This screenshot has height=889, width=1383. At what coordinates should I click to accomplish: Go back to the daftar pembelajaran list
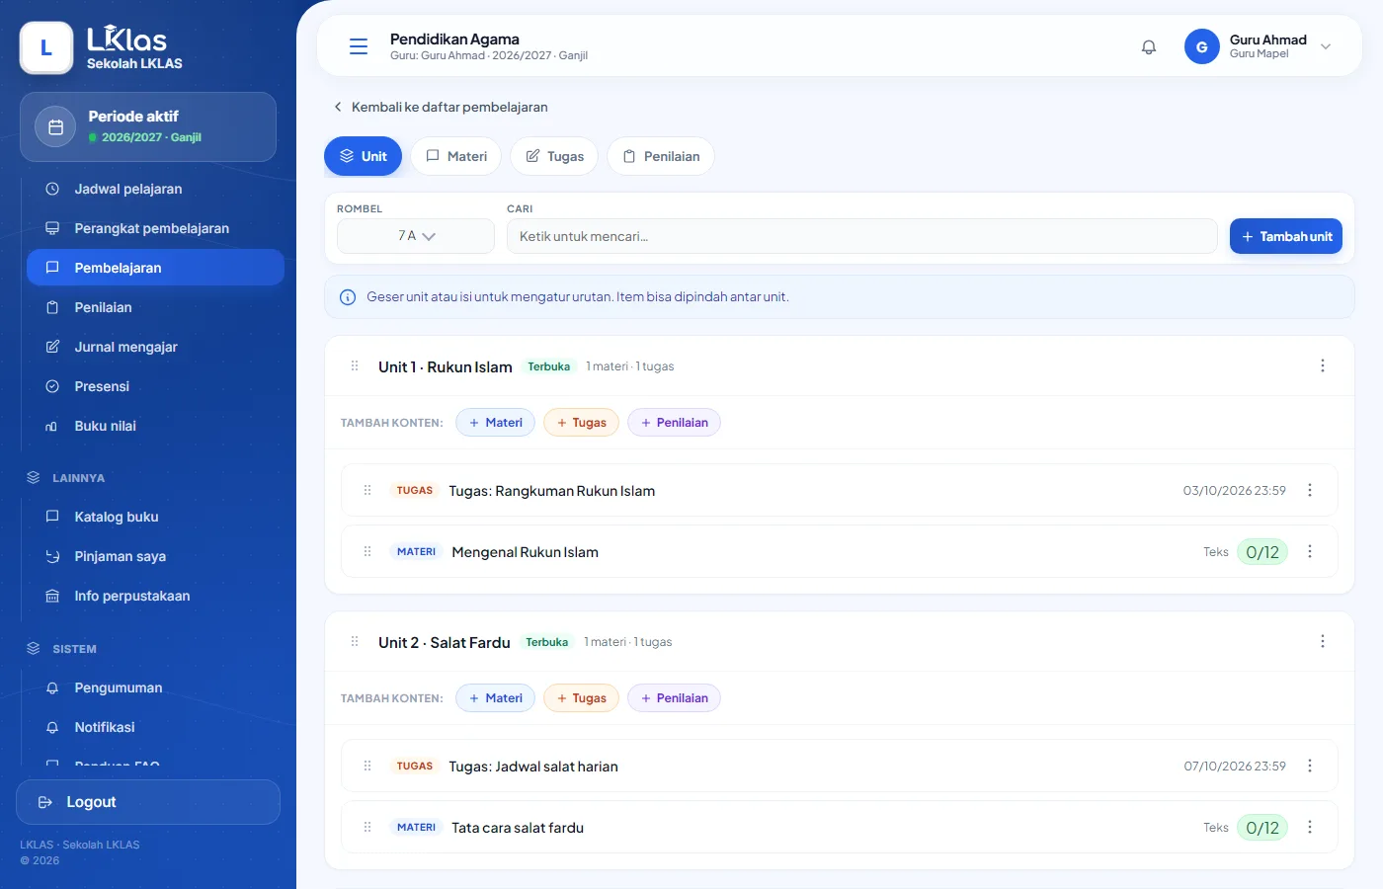click(x=441, y=107)
